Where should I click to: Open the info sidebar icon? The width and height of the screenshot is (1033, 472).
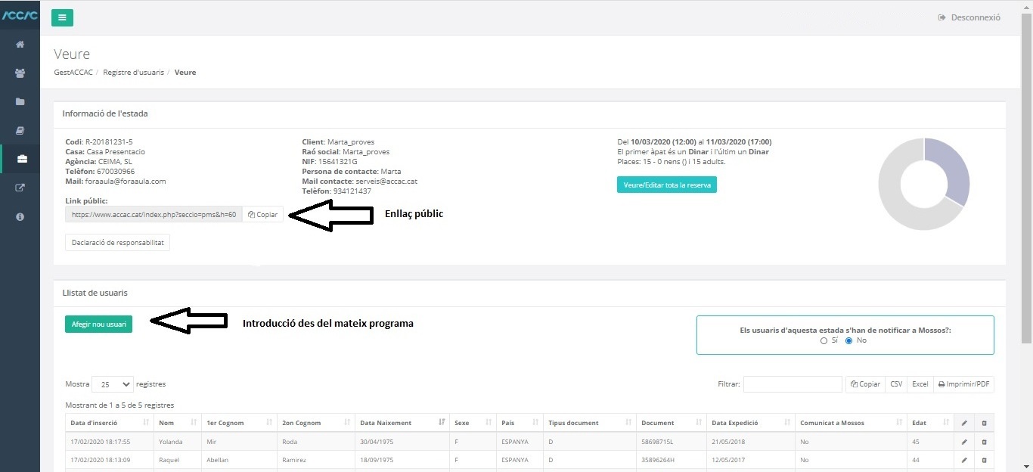pyautogui.click(x=20, y=216)
